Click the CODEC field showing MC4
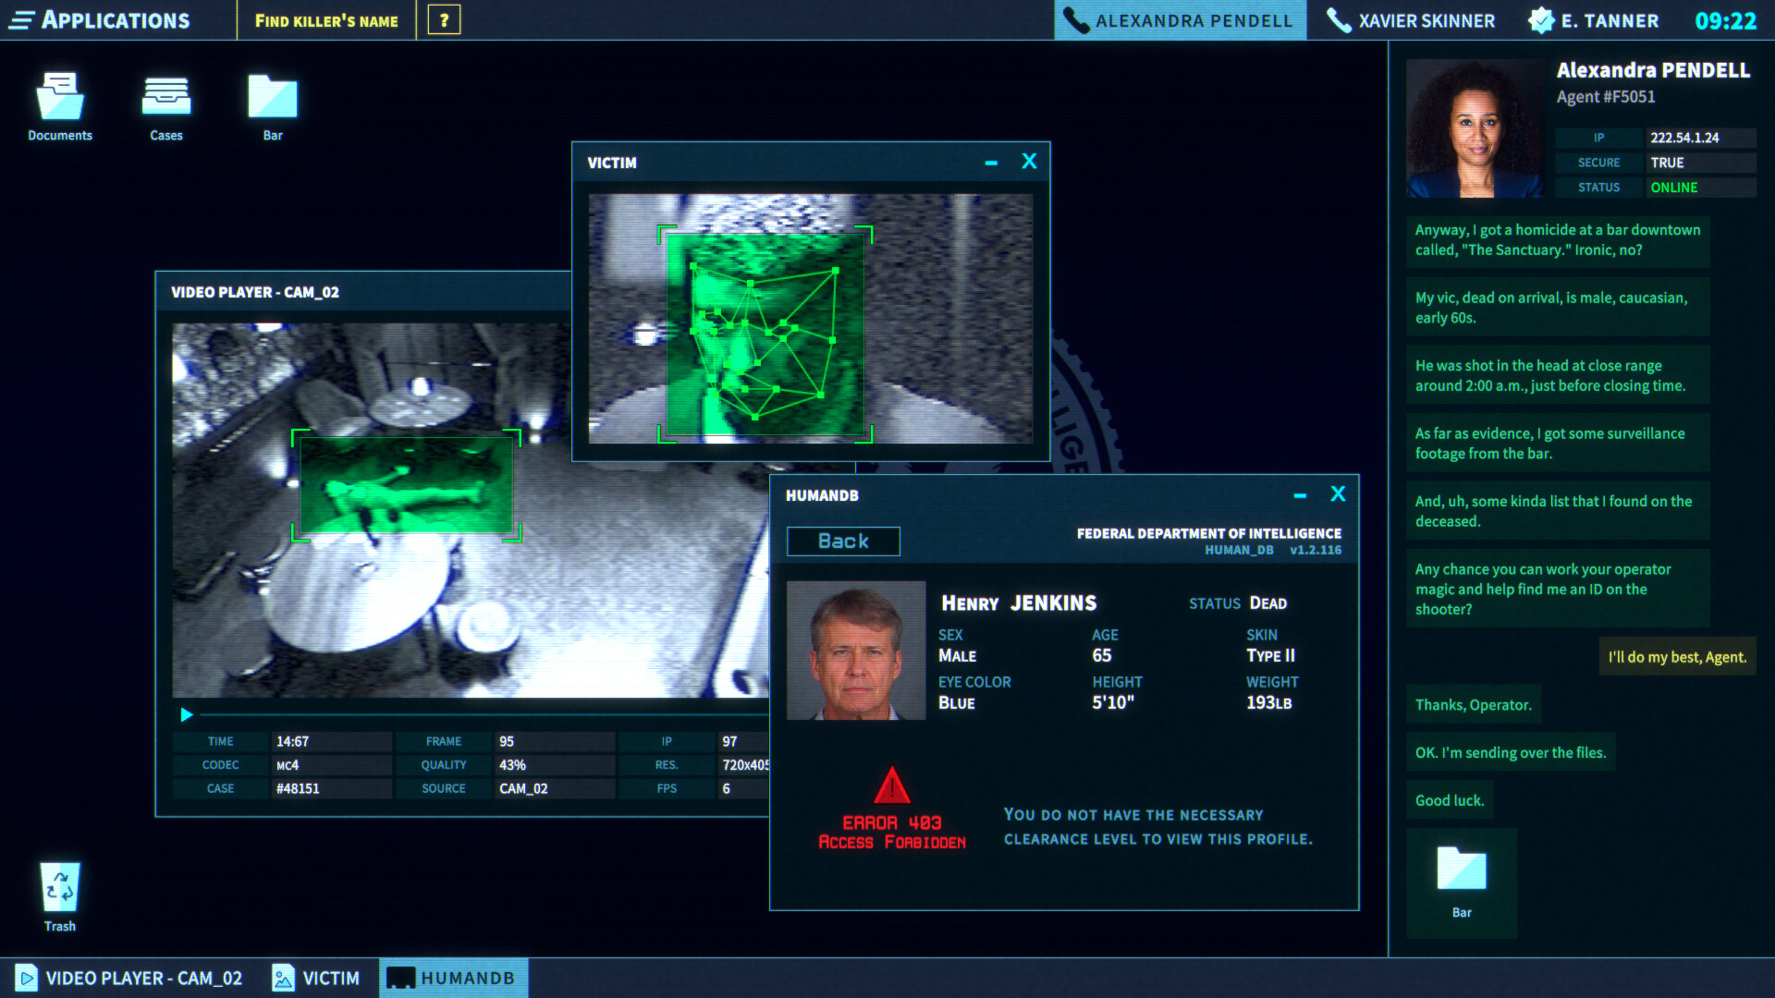Viewport: 1775px width, 998px height. coord(330,764)
